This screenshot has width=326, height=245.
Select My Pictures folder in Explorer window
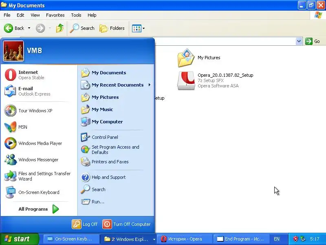[199, 58]
